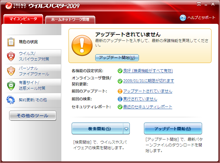The image size is (220, 163).
Task: Click green check icon next to 良好 status
Action: 120,71
